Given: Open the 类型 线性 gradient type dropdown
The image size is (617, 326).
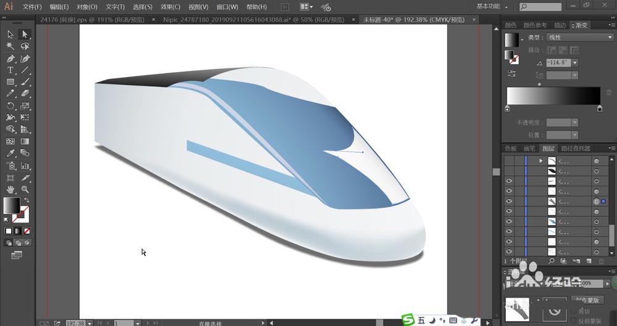Looking at the screenshot, I should (x=580, y=38).
